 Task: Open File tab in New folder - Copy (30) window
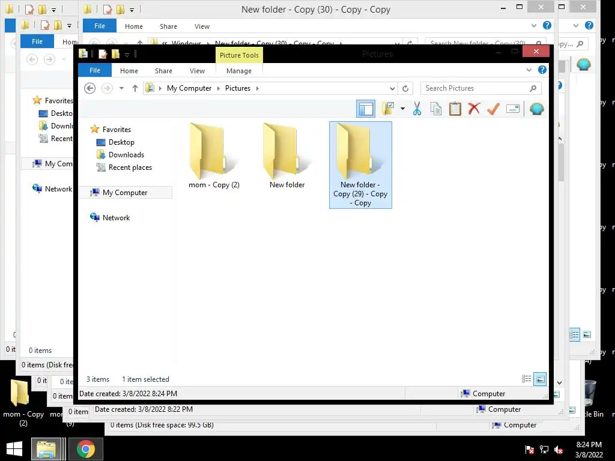100,26
